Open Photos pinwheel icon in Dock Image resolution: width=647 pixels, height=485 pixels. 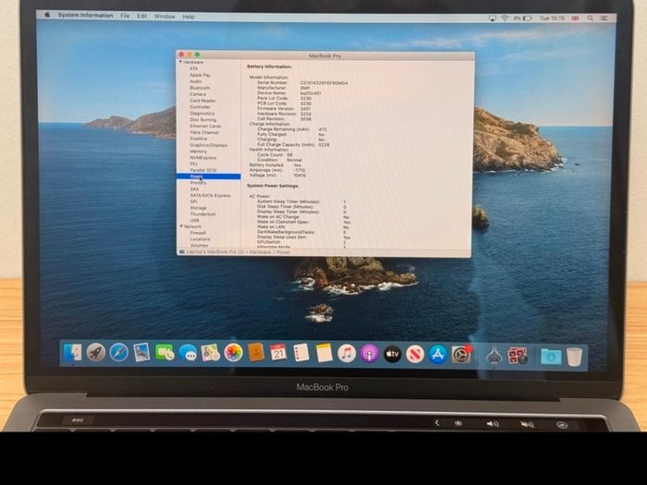[233, 353]
